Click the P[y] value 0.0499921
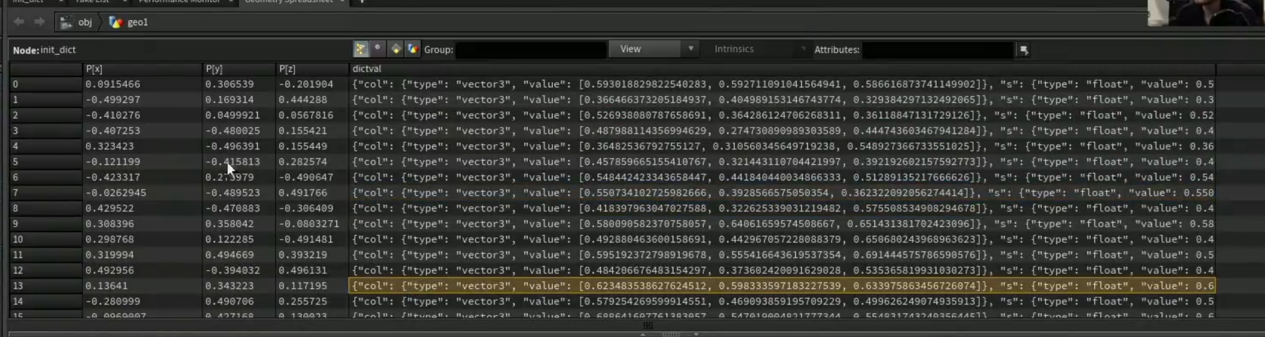1265x337 pixels. point(232,115)
